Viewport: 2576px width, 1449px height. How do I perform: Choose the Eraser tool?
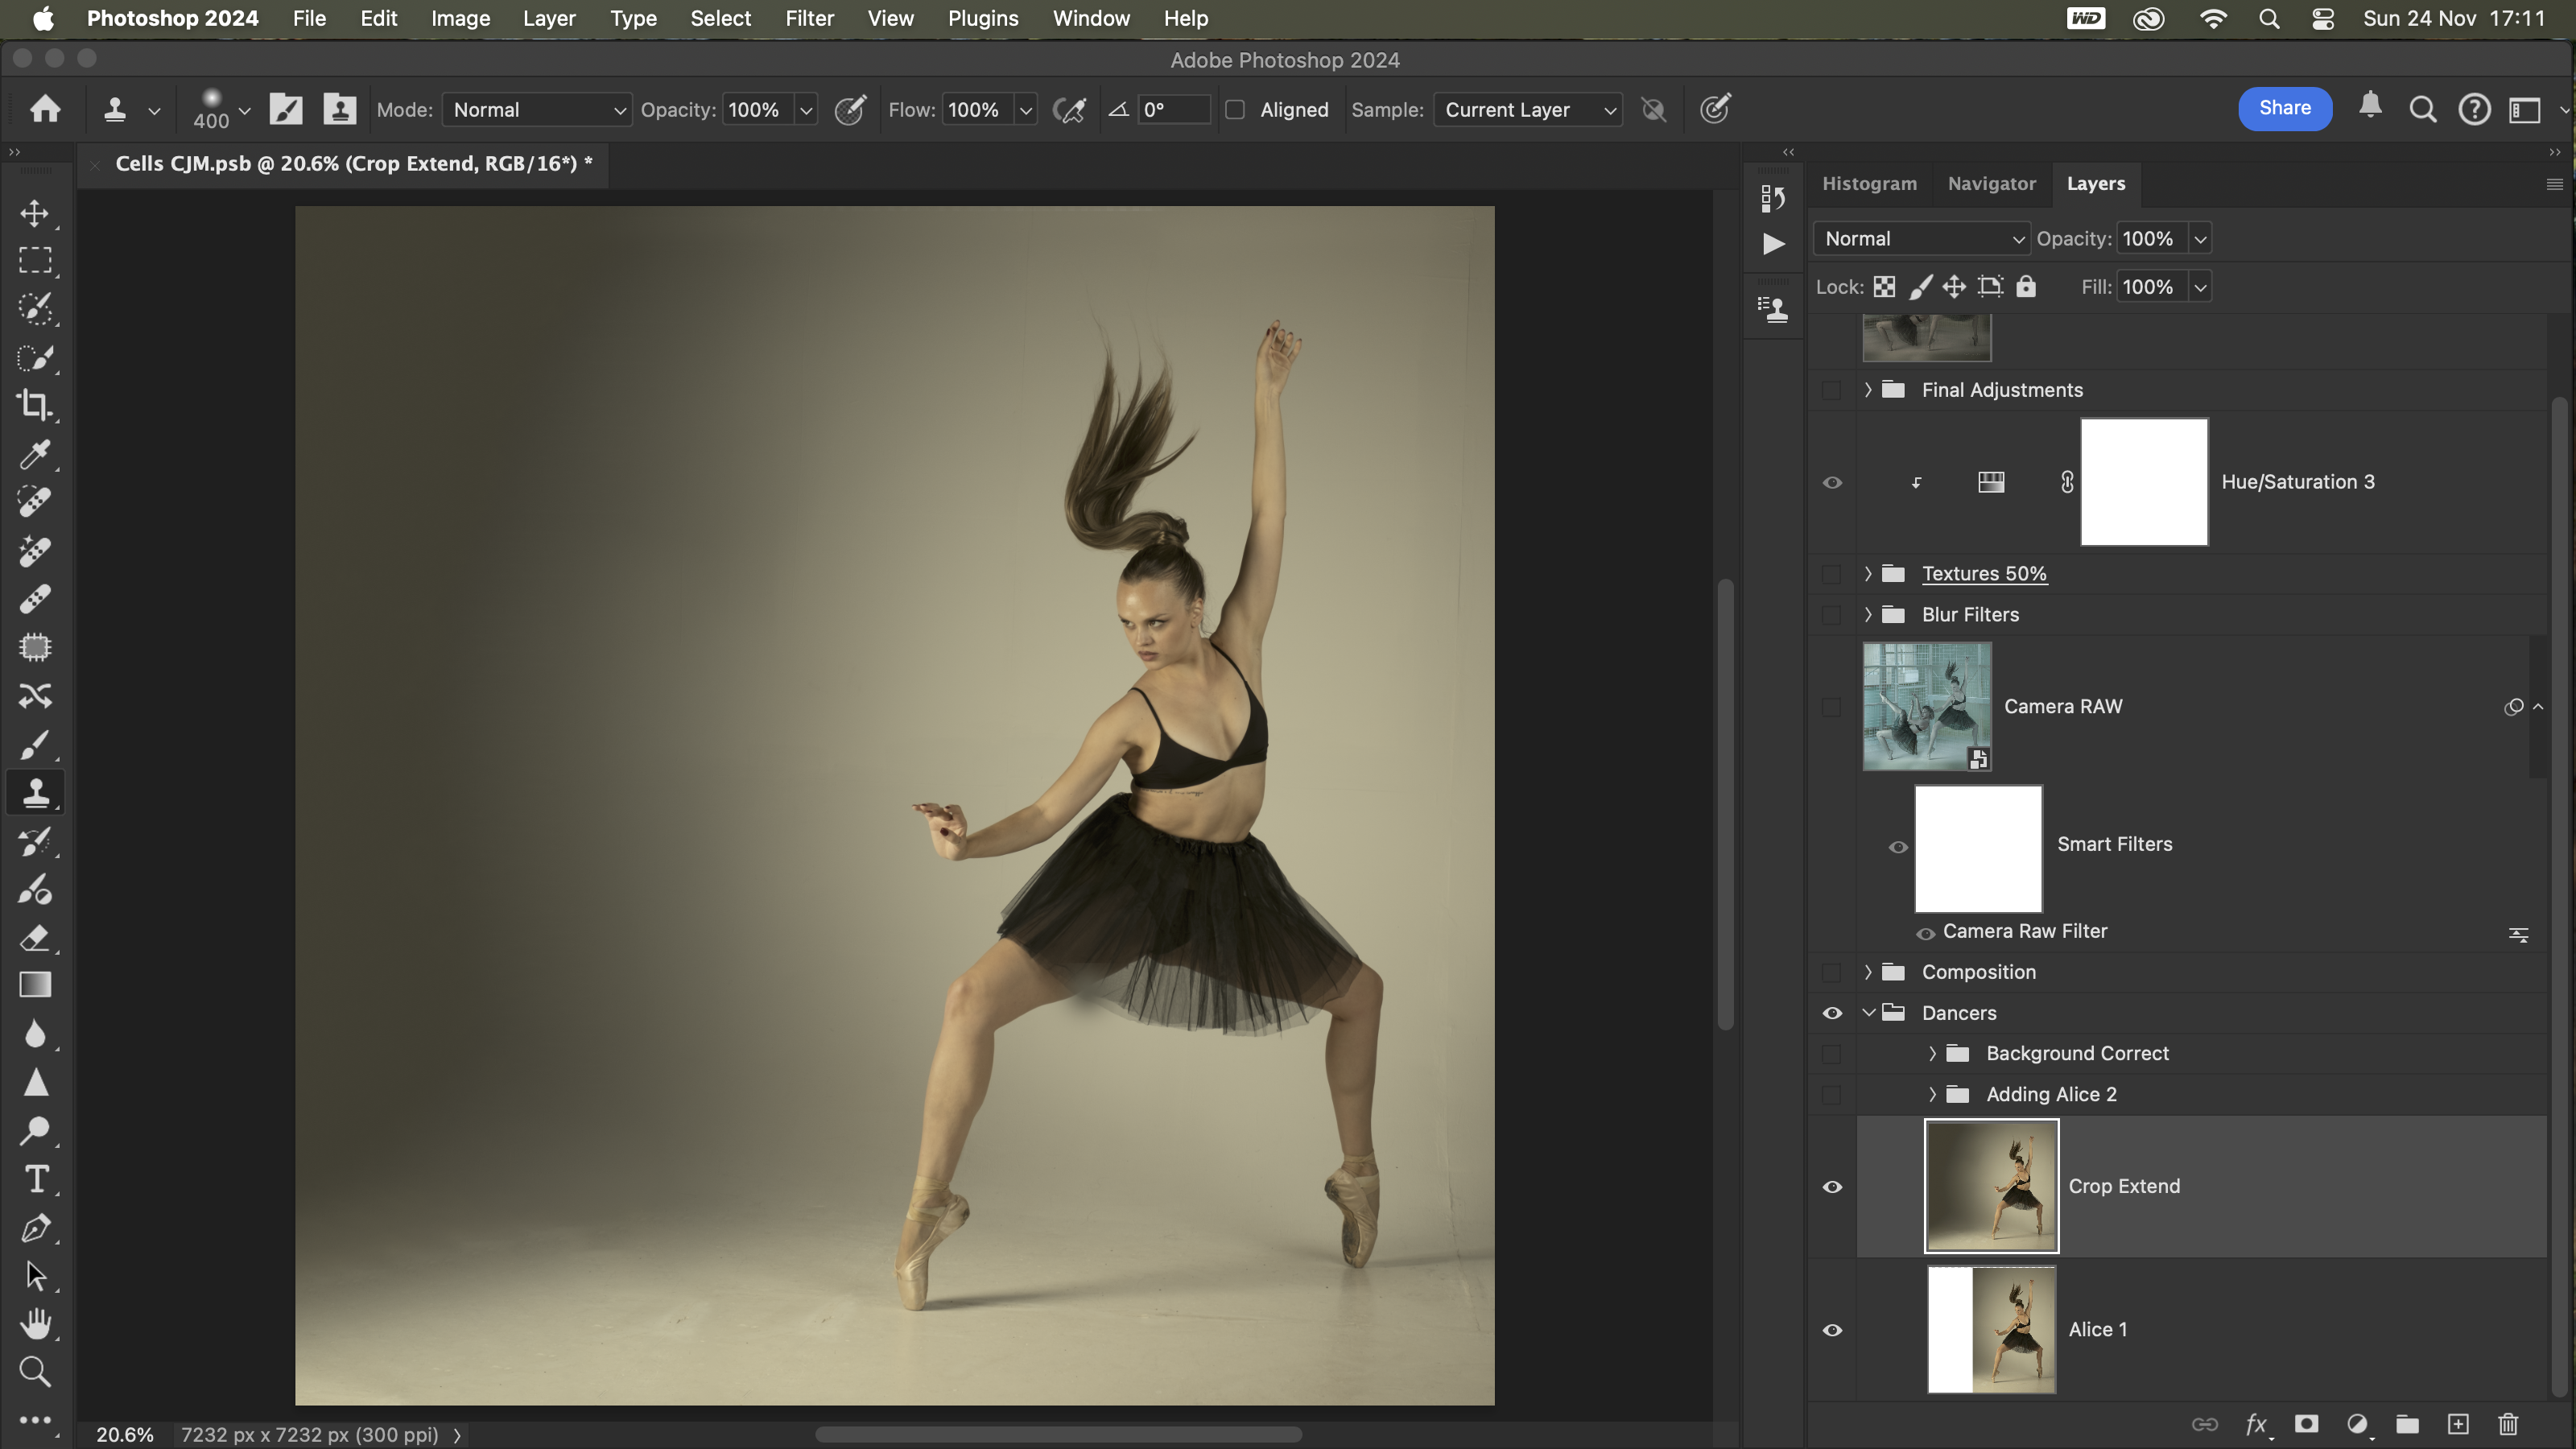pyautogui.click(x=35, y=938)
